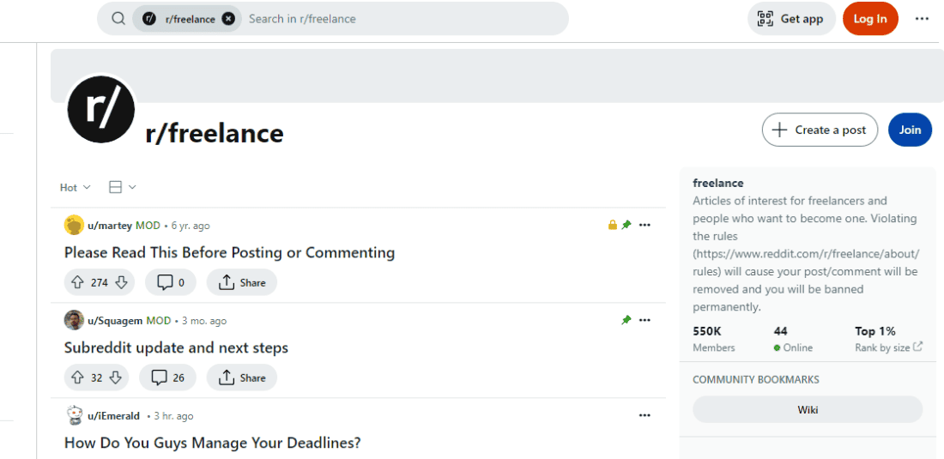The width and height of the screenshot is (944, 459).
Task: Click the r/freelance page title
Action: tap(215, 134)
